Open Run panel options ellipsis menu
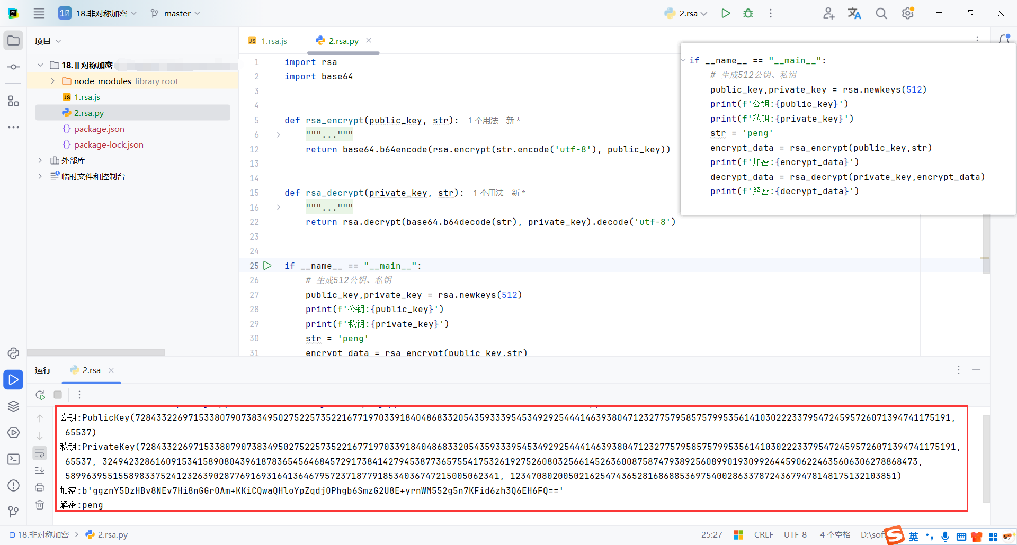Screen dimensions: 1017x545 pos(959,370)
